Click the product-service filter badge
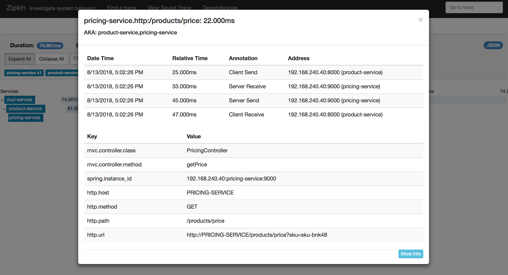 pyautogui.click(x=63, y=73)
